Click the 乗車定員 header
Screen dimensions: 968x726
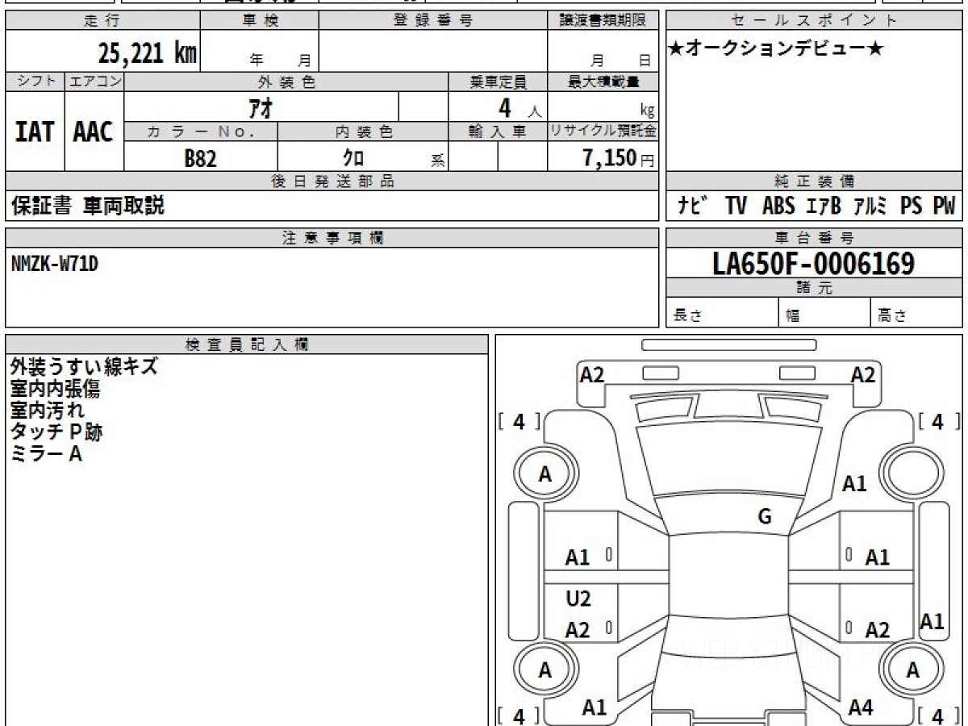click(498, 81)
